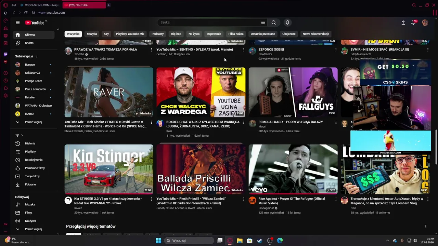Open Pan z Lombardu subscription channel
This screenshot has width=438, height=246.
click(x=34, y=89)
